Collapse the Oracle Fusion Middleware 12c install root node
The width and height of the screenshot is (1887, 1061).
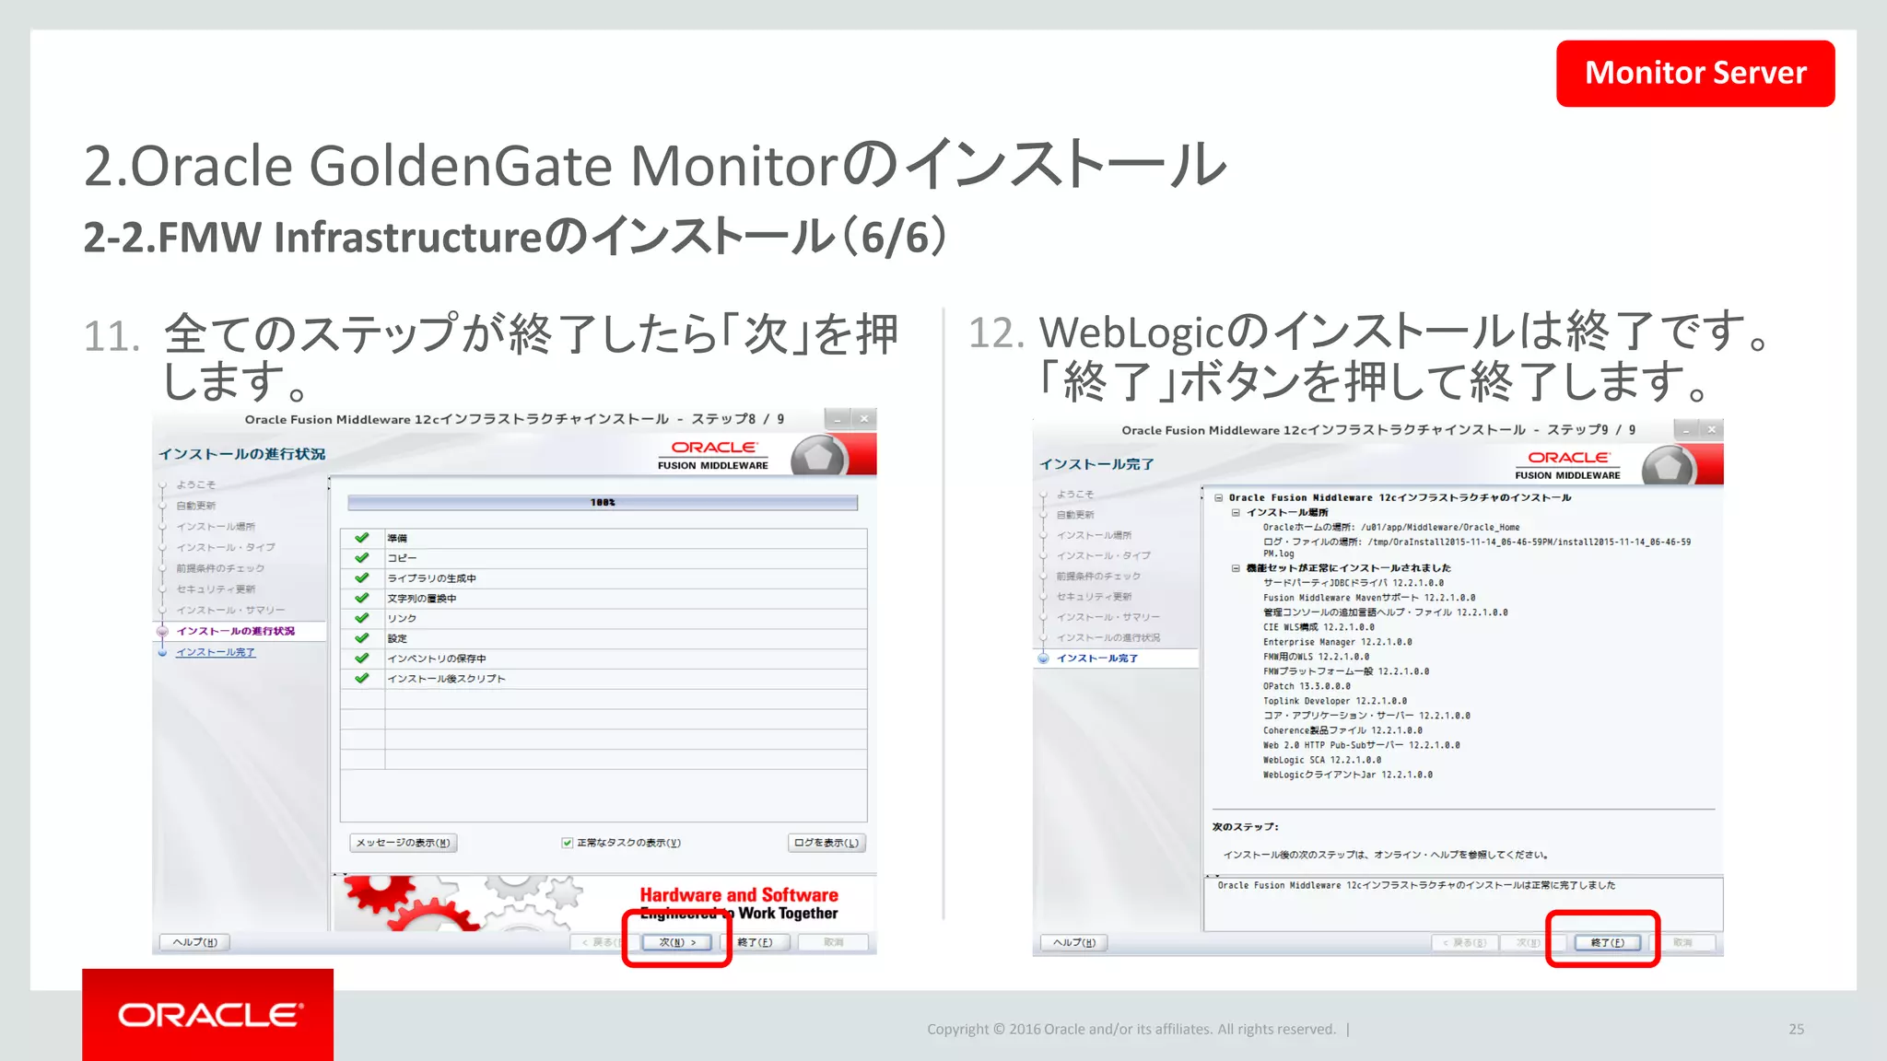coord(1218,497)
